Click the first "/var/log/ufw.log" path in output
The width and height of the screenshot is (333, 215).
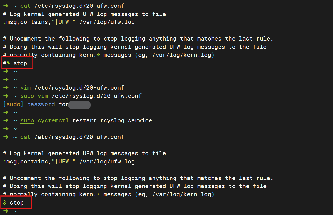tap(107, 22)
